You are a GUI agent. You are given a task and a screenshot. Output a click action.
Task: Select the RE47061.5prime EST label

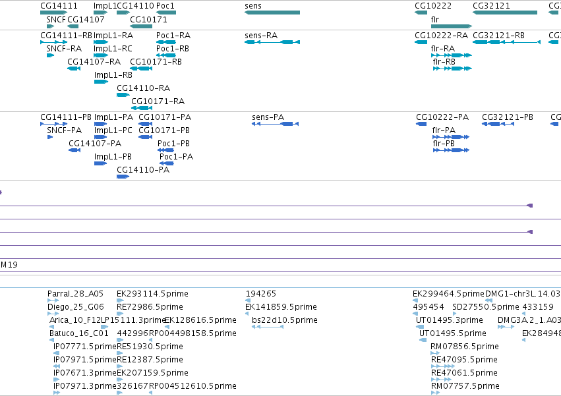[x=464, y=374]
